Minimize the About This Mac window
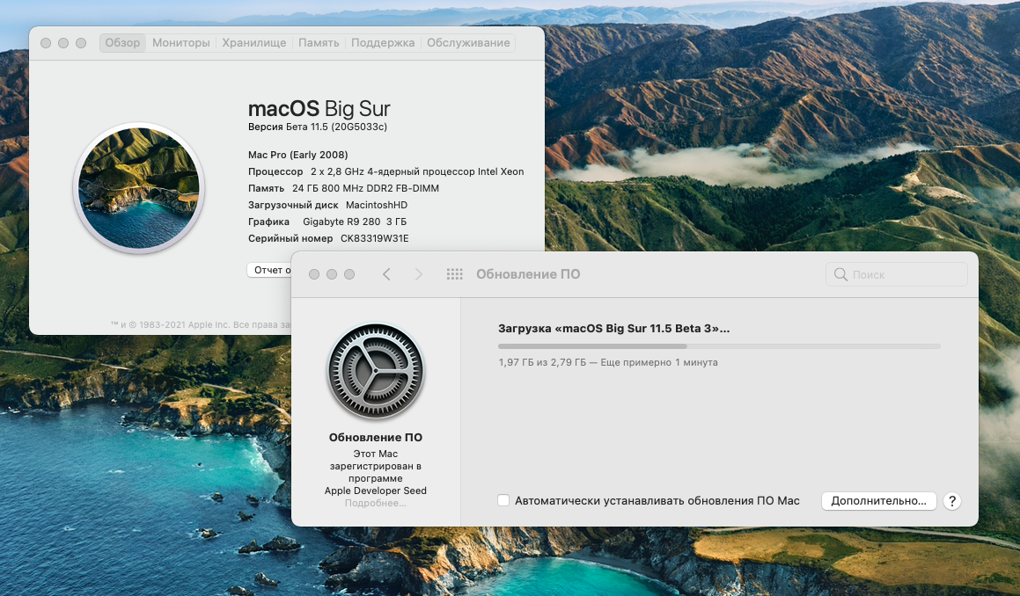Image resolution: width=1020 pixels, height=596 pixels. coord(63,43)
